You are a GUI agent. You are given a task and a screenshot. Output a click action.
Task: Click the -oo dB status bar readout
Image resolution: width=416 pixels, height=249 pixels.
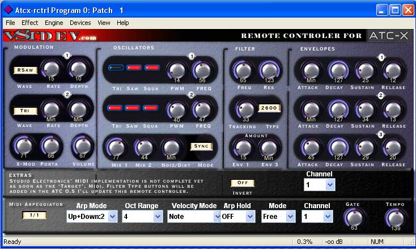click(x=334, y=242)
